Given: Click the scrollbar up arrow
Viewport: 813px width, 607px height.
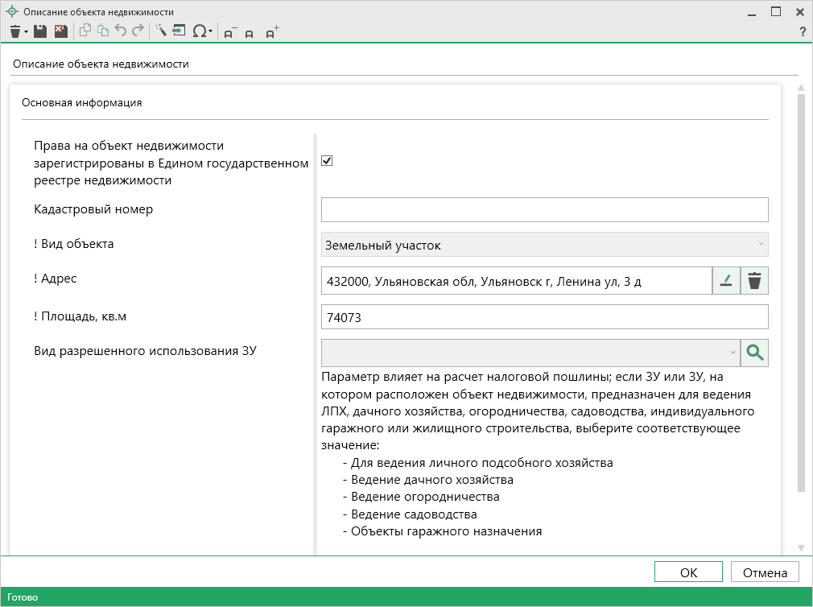Looking at the screenshot, I should pos(801,88).
